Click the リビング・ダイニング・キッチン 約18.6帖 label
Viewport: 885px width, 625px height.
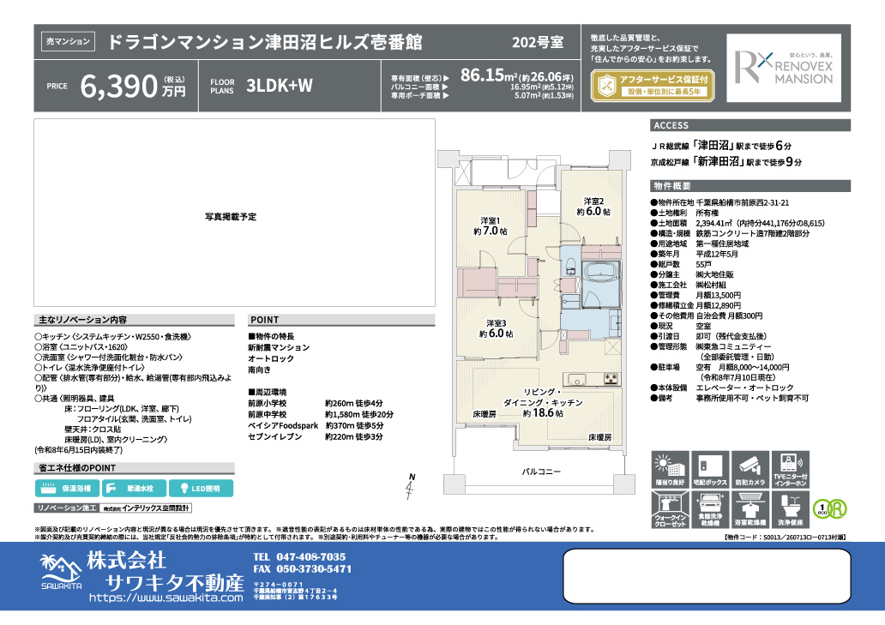click(543, 403)
